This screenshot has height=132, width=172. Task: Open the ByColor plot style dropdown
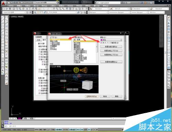tap(157, 12)
